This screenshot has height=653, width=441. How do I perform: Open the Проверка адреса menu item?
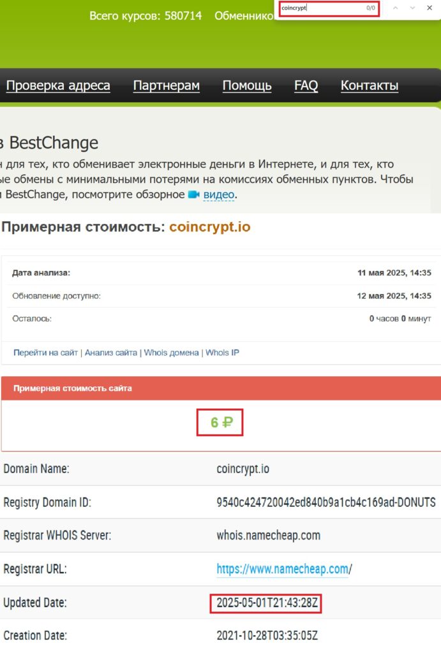(58, 86)
